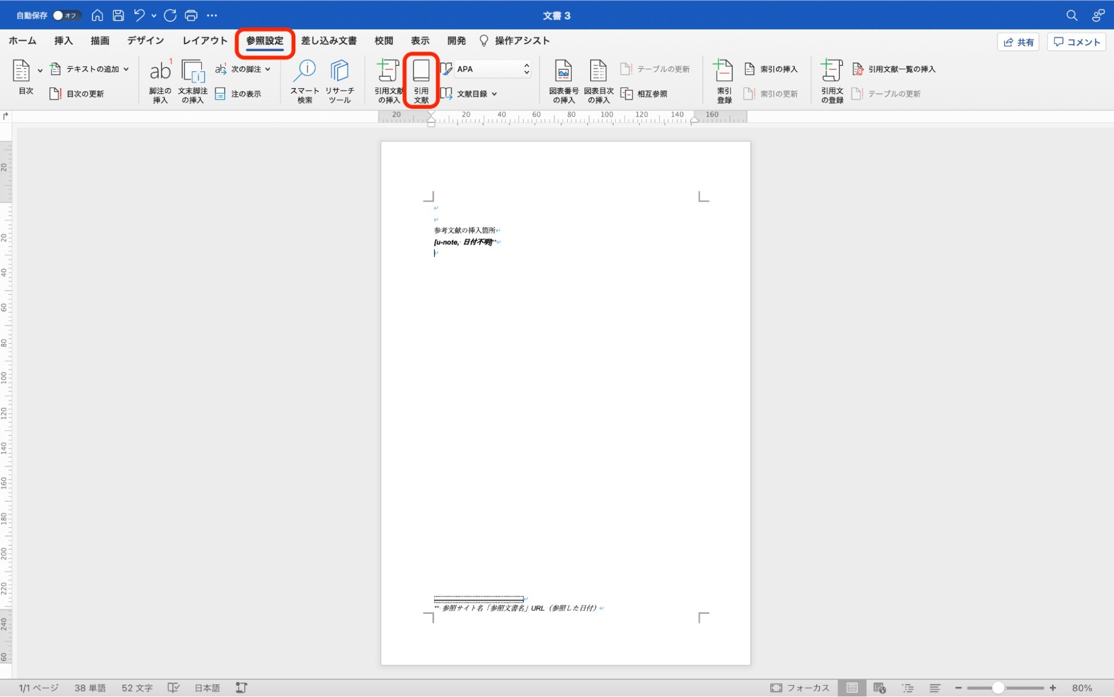Click word count 38 単語
This screenshot has height=697, width=1114.
90,688
